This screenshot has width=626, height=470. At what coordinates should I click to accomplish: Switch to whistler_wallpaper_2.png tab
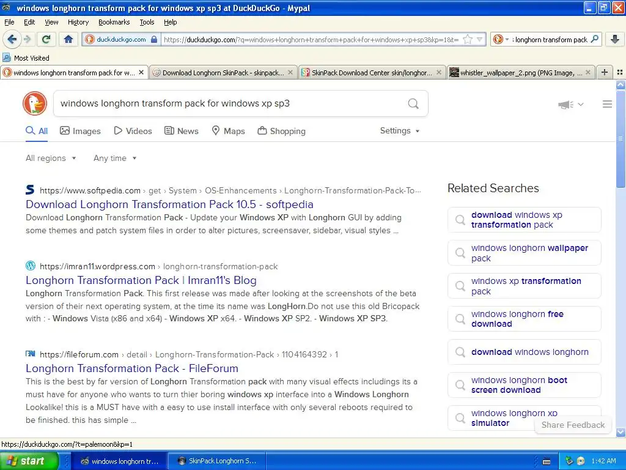click(x=521, y=72)
